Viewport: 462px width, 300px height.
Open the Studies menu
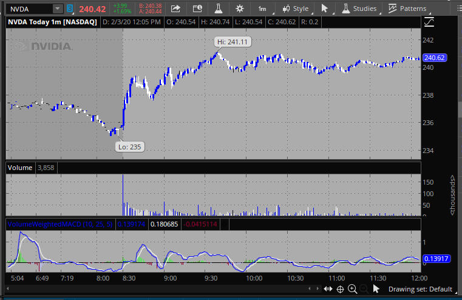(360, 9)
